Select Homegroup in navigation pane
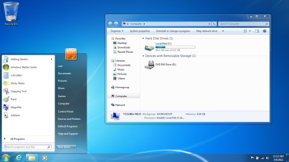Image resolution: width=289 pixels, height=162 pixels. coord(120,87)
